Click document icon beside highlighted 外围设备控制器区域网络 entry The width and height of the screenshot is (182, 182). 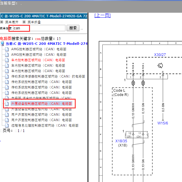coord(7,104)
